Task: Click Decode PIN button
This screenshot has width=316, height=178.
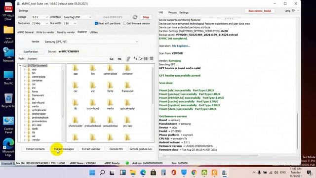Action: (116, 149)
